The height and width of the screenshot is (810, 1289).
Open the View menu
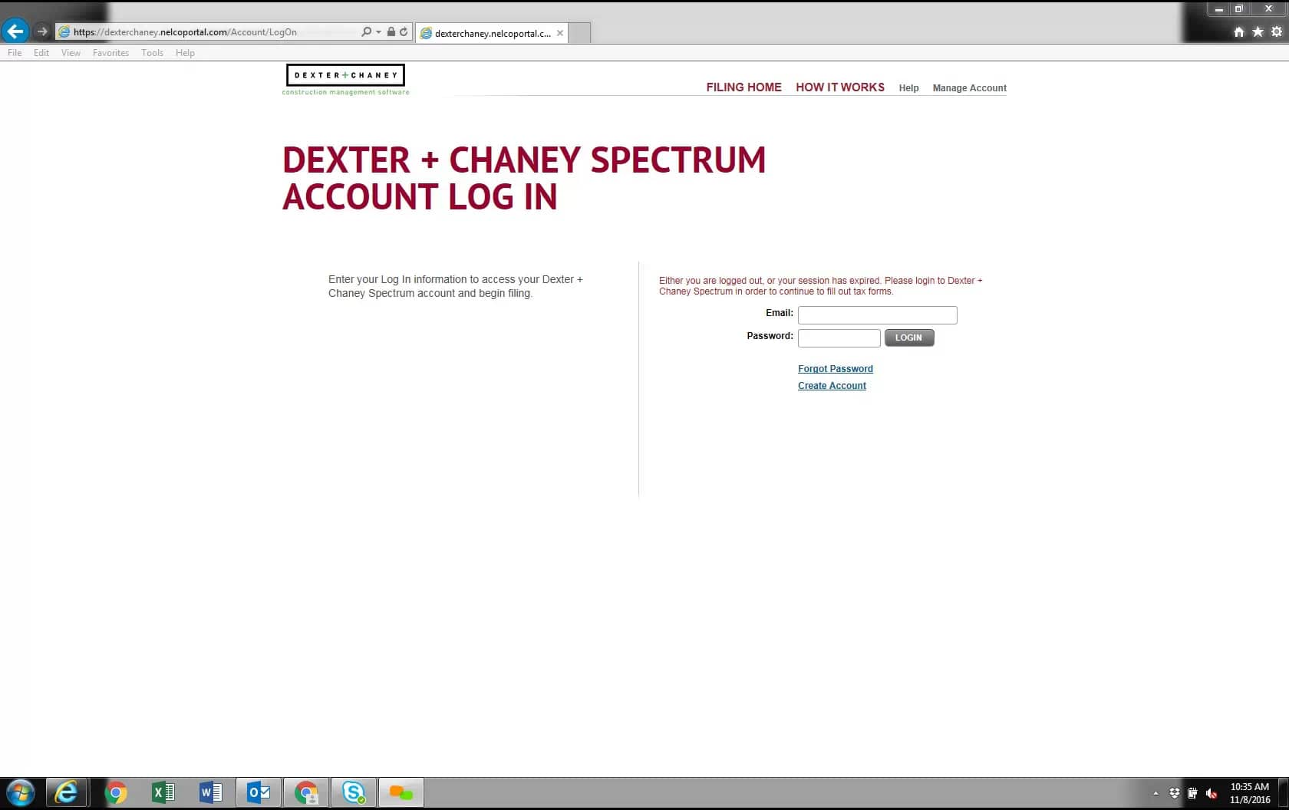(71, 53)
